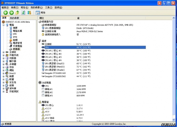Click the green Back arrow button
Screen dimensions: 177x127
pos(6,13)
